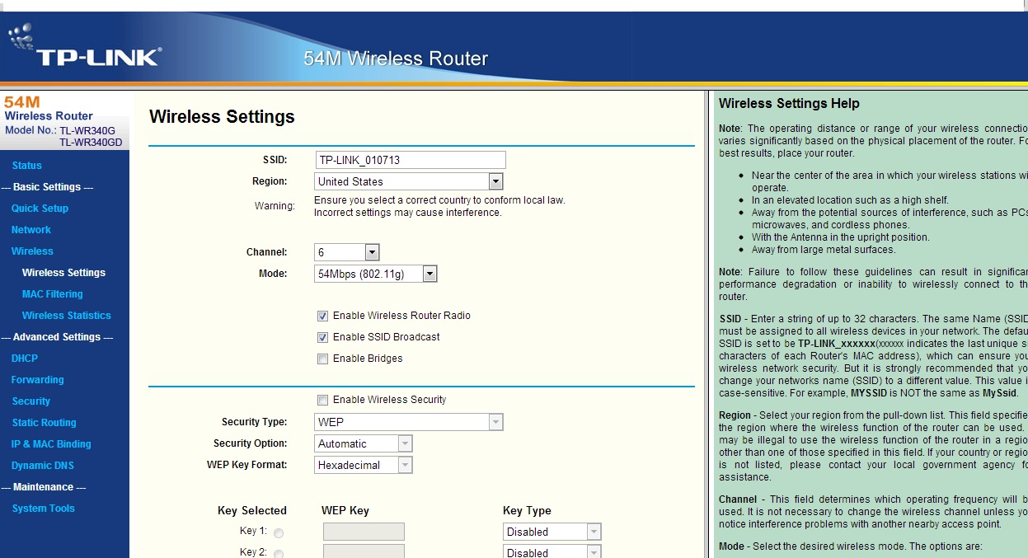Open the Status page
1028x558 pixels.
click(26, 166)
